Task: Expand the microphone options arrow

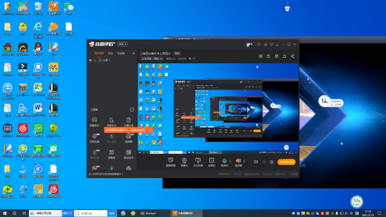Action: [x=230, y=162]
